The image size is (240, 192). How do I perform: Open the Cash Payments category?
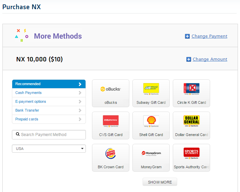tap(49, 93)
